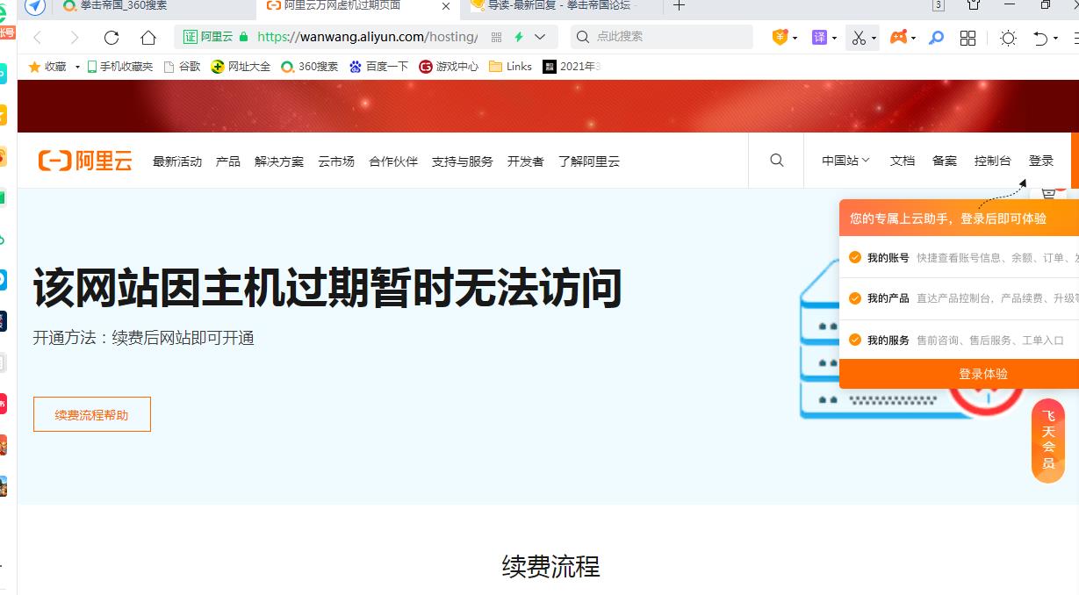Viewport: 1079px width, 595px height.
Task: Click the shirt-shaped skin icon in the title bar
Action: (x=973, y=5)
